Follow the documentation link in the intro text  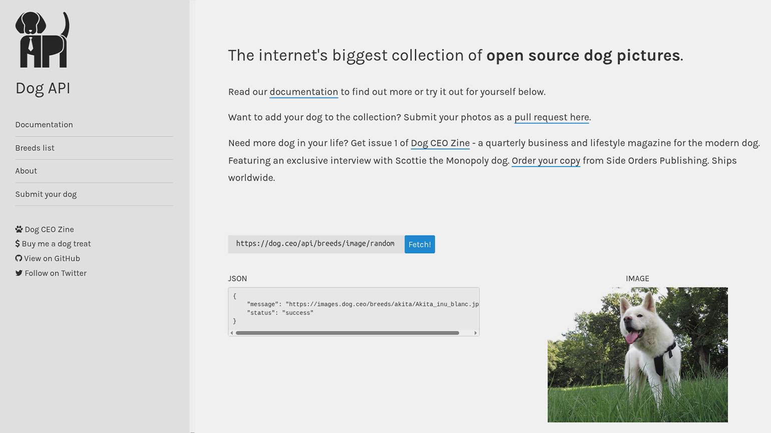pos(303,92)
